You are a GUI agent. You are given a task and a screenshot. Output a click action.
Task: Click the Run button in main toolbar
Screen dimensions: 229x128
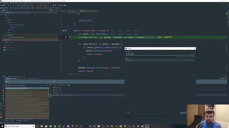point(39,5)
